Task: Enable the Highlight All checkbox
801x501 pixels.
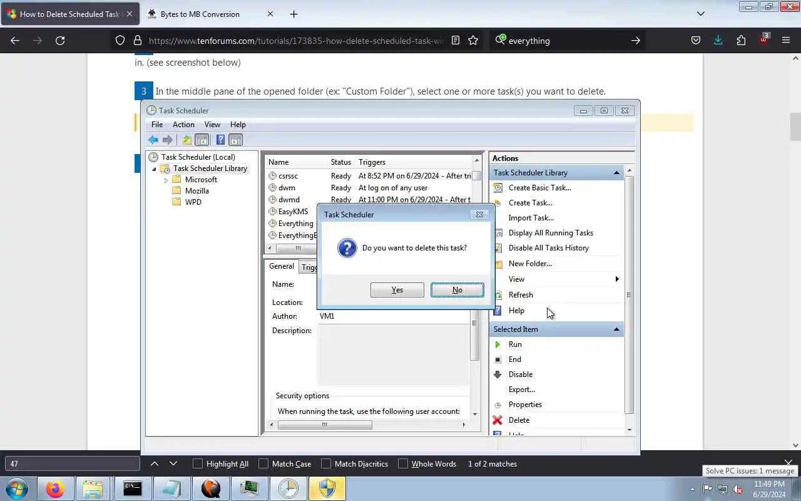Action: coord(198,463)
